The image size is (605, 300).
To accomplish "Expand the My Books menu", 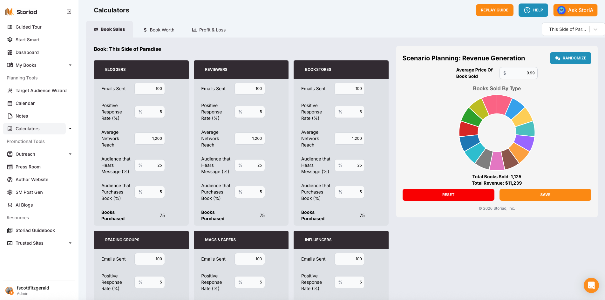I will (70, 65).
